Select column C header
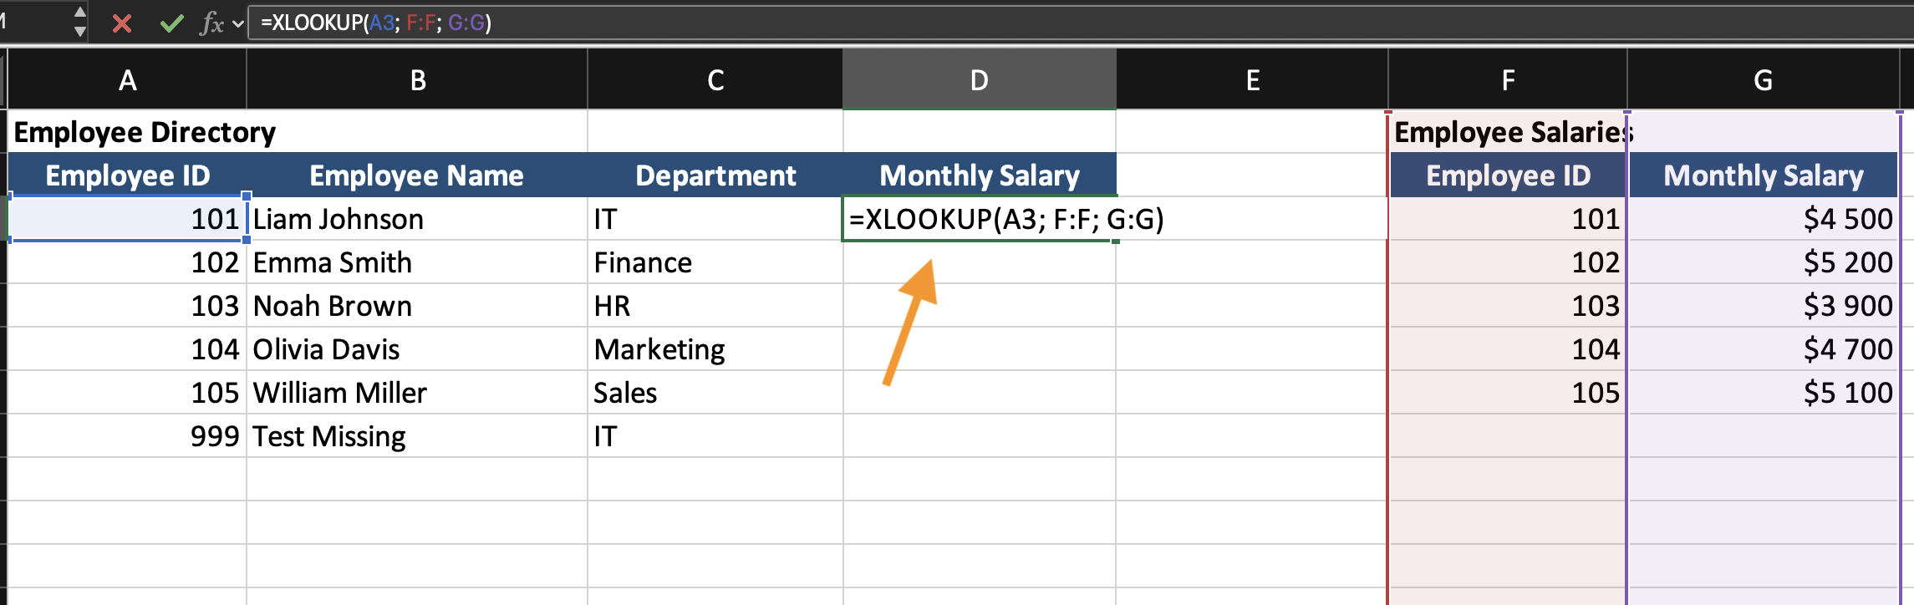 click(x=715, y=80)
